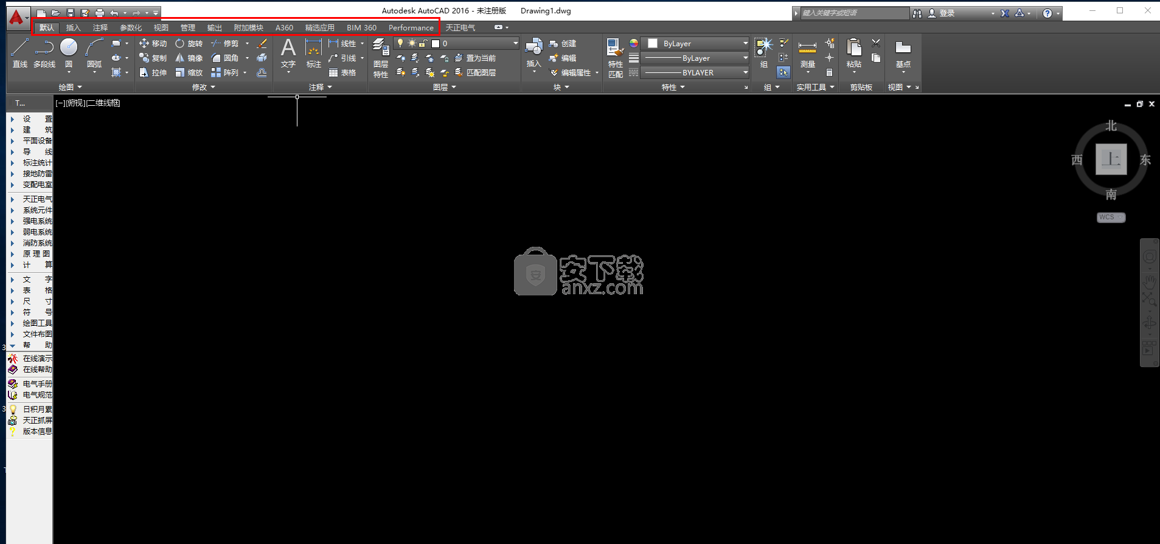The height and width of the screenshot is (544, 1160).
Task: Toggle layer freeze sun icon
Action: click(x=412, y=43)
